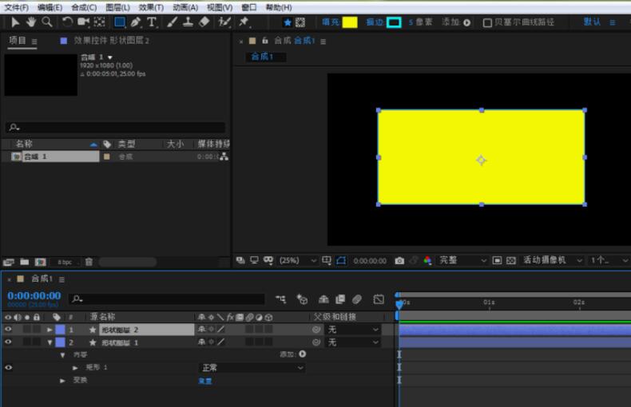Open the blend mode dropdown for Rectangle 1
The height and width of the screenshot is (407, 631).
pos(252,368)
